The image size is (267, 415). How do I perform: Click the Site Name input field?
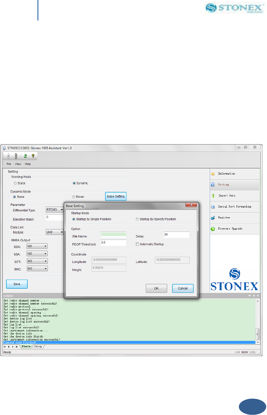[113, 235]
